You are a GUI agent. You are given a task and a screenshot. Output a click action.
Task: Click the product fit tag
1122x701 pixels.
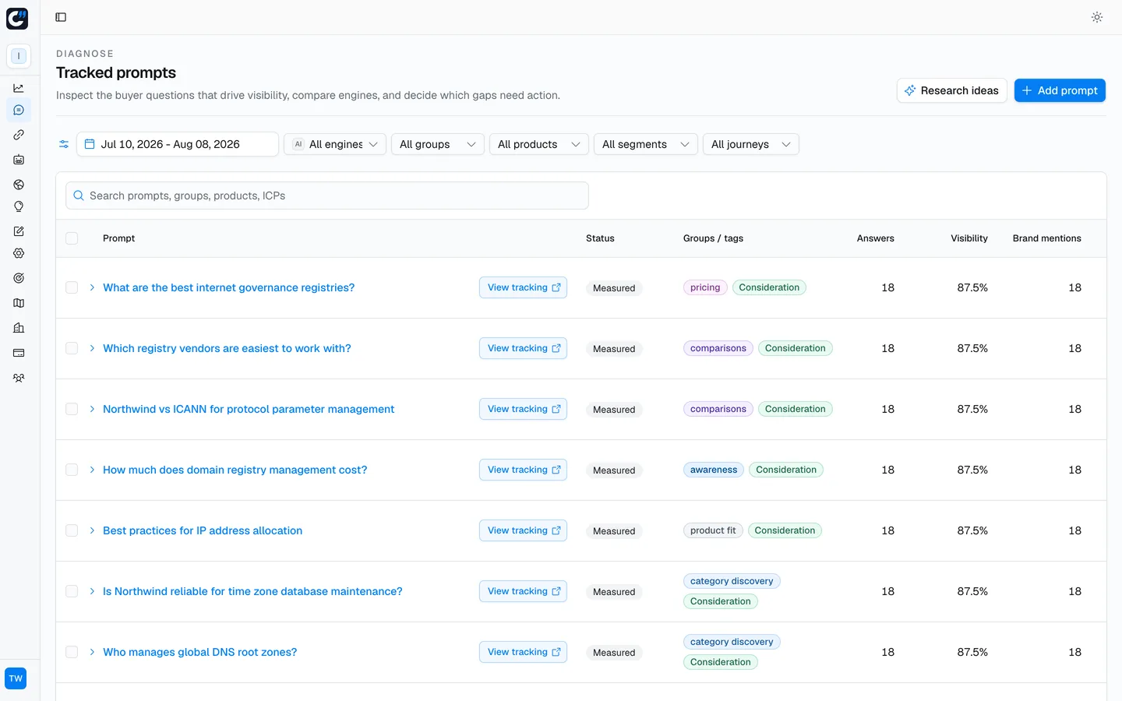tap(713, 530)
